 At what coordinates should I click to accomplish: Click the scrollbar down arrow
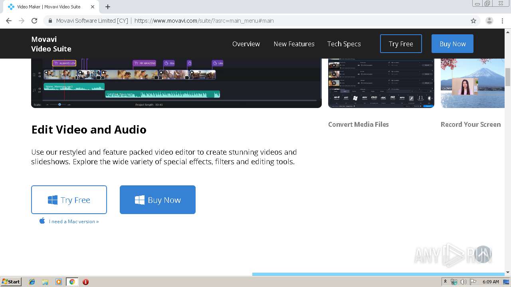tap(508, 272)
